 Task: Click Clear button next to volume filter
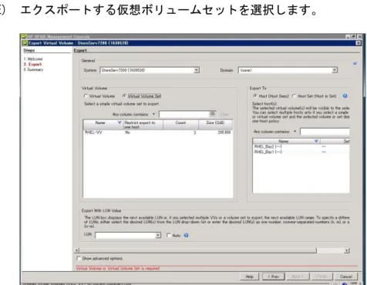pos(224,114)
